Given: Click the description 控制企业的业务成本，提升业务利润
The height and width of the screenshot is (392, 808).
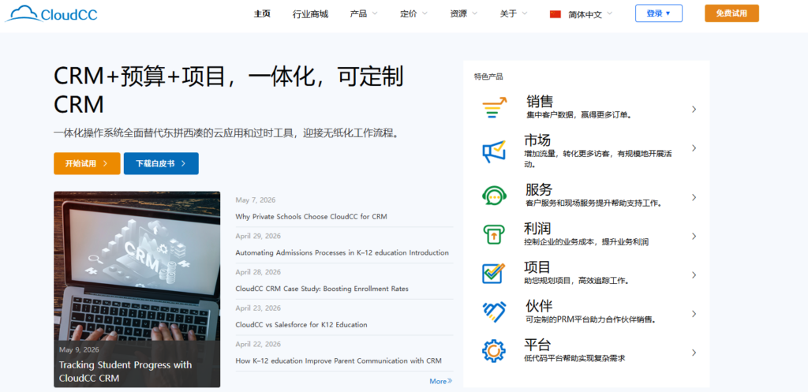Looking at the screenshot, I should 586,242.
